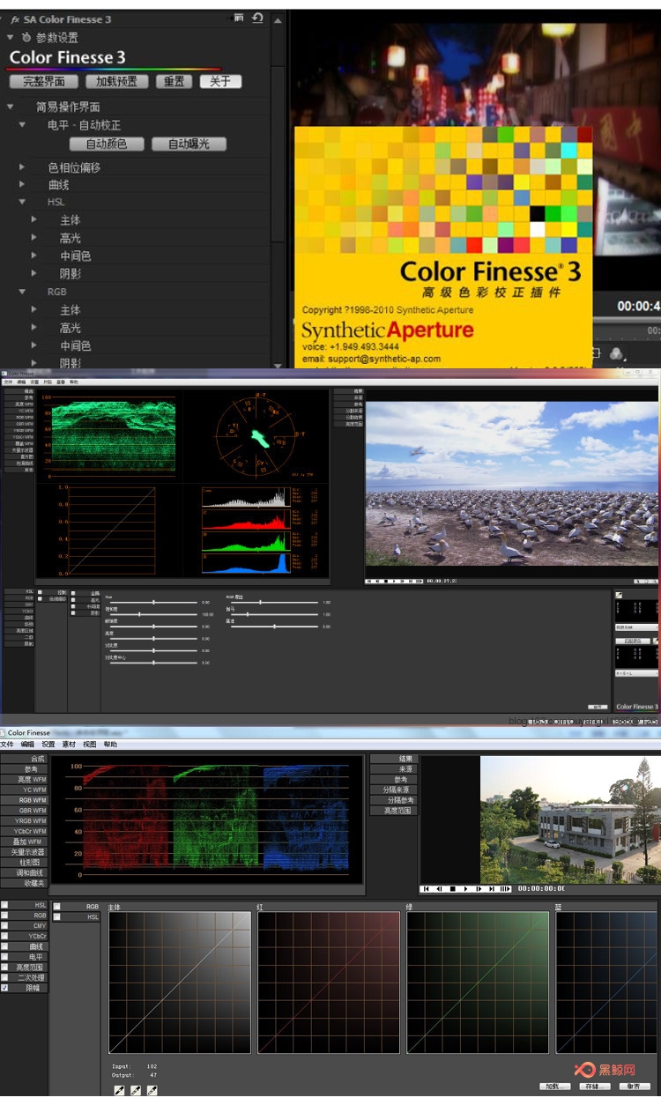Collapse the HSL parameter group
This screenshot has height=1105, width=661.
point(22,203)
